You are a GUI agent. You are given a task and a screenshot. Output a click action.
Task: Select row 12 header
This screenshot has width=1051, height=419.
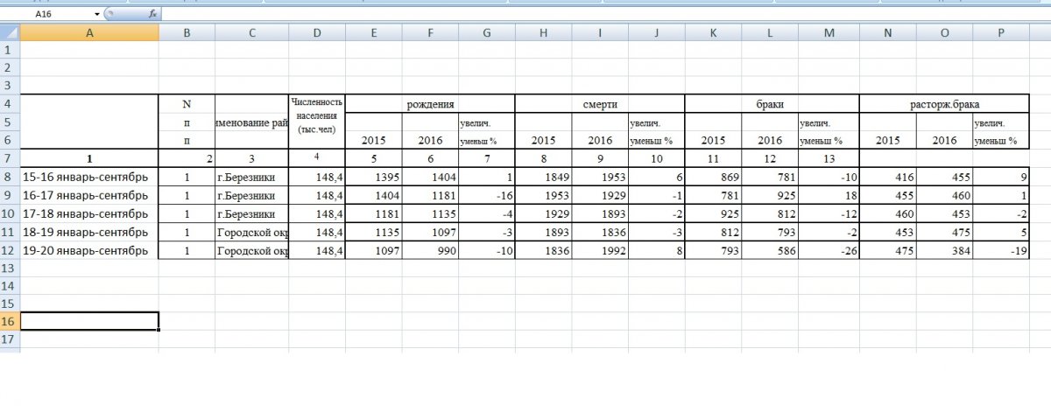point(10,250)
